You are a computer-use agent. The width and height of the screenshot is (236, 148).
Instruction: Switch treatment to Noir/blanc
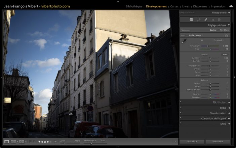point(224,30)
